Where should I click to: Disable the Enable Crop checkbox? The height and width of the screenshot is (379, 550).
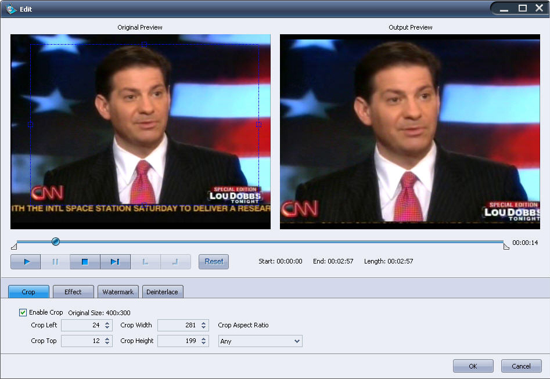point(23,312)
